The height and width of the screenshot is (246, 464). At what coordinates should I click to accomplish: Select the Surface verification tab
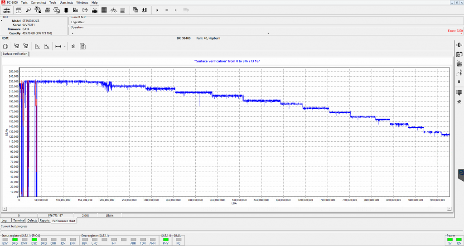tap(15, 54)
